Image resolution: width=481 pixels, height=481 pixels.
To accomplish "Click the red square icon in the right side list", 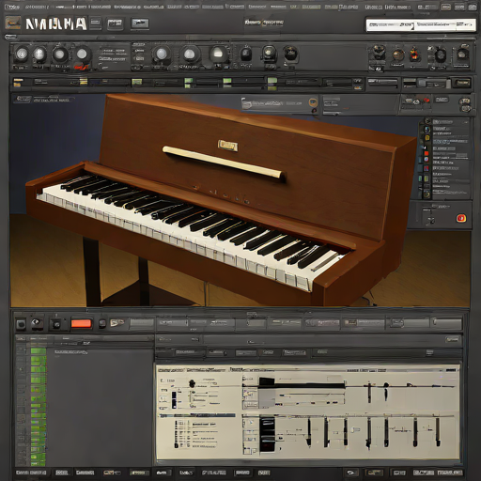I will pyautogui.click(x=427, y=153).
